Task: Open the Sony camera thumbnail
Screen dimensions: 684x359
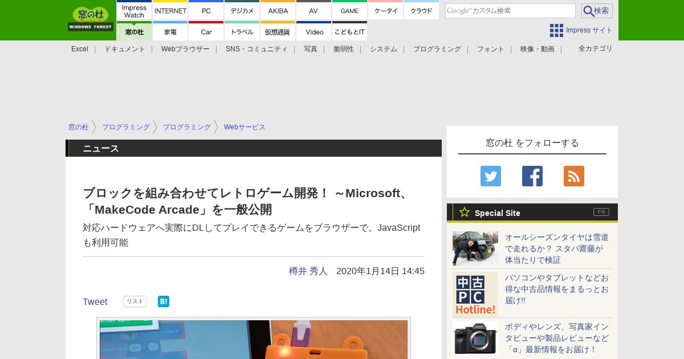Action: (475, 338)
